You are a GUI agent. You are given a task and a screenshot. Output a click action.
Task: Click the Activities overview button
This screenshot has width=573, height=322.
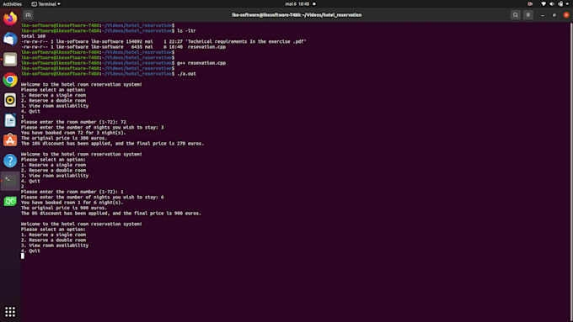click(x=12, y=4)
